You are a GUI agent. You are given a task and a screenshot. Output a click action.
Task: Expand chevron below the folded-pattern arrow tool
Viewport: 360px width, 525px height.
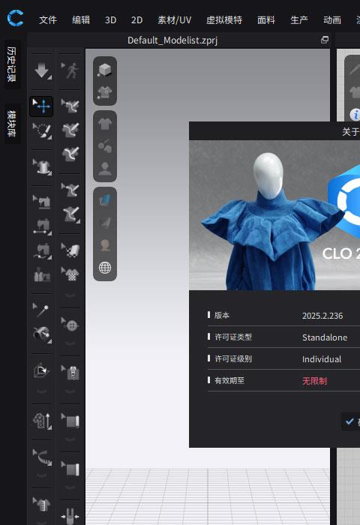point(42,391)
